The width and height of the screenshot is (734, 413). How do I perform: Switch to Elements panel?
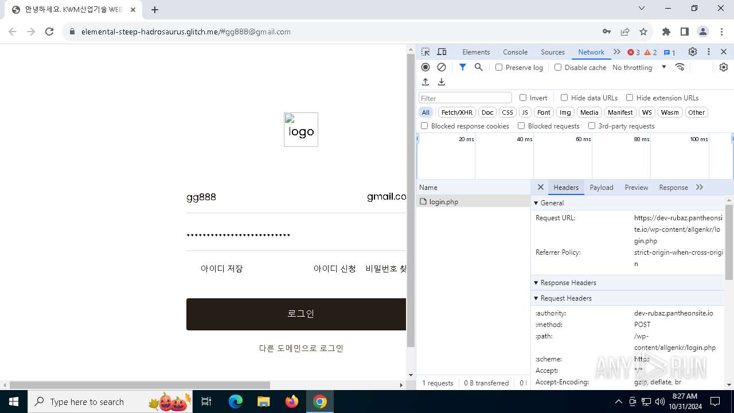(x=476, y=52)
